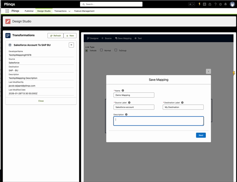This screenshot has height=182, width=237.
Task: Click the Destination Label input field
Action: pos(183,107)
